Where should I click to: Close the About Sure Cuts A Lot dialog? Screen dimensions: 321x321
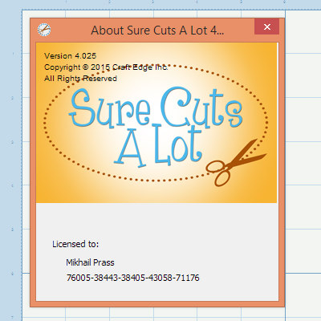pyautogui.click(x=266, y=26)
